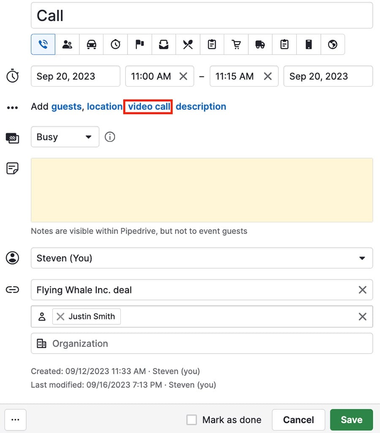Choose the mobile phone activity icon

[309, 44]
